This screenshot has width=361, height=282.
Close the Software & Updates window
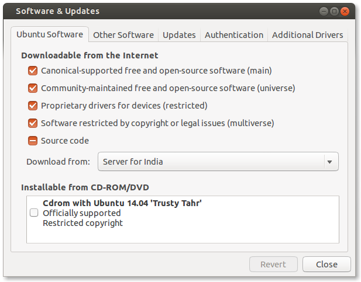click(345, 11)
